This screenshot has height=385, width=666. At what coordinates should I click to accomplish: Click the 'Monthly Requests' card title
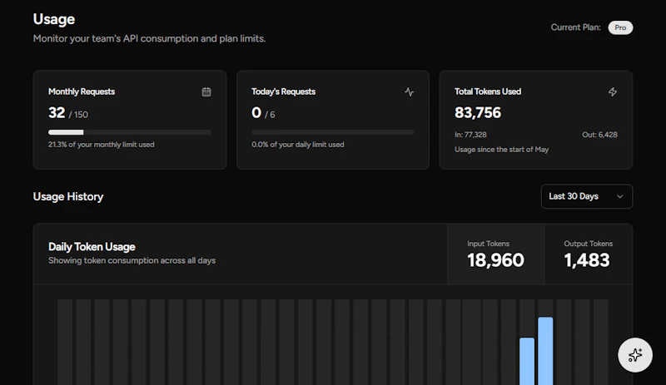[x=82, y=91]
